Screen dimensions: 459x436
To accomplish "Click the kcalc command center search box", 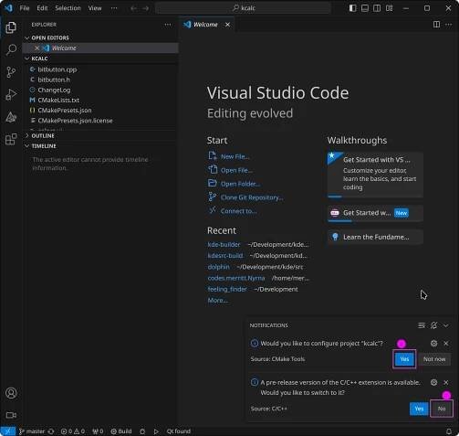I will (x=243, y=8).
